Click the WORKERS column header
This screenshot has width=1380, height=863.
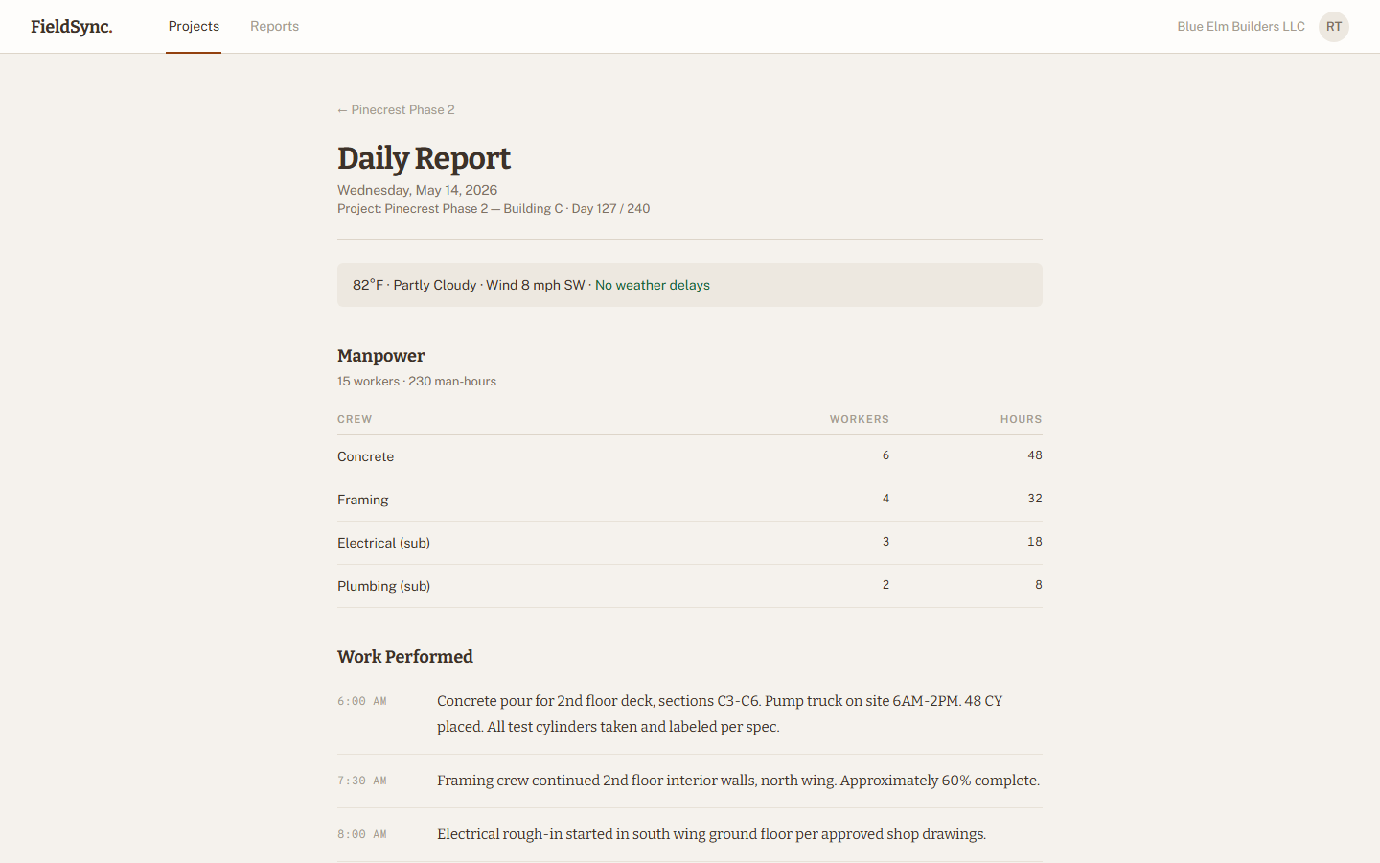click(860, 419)
